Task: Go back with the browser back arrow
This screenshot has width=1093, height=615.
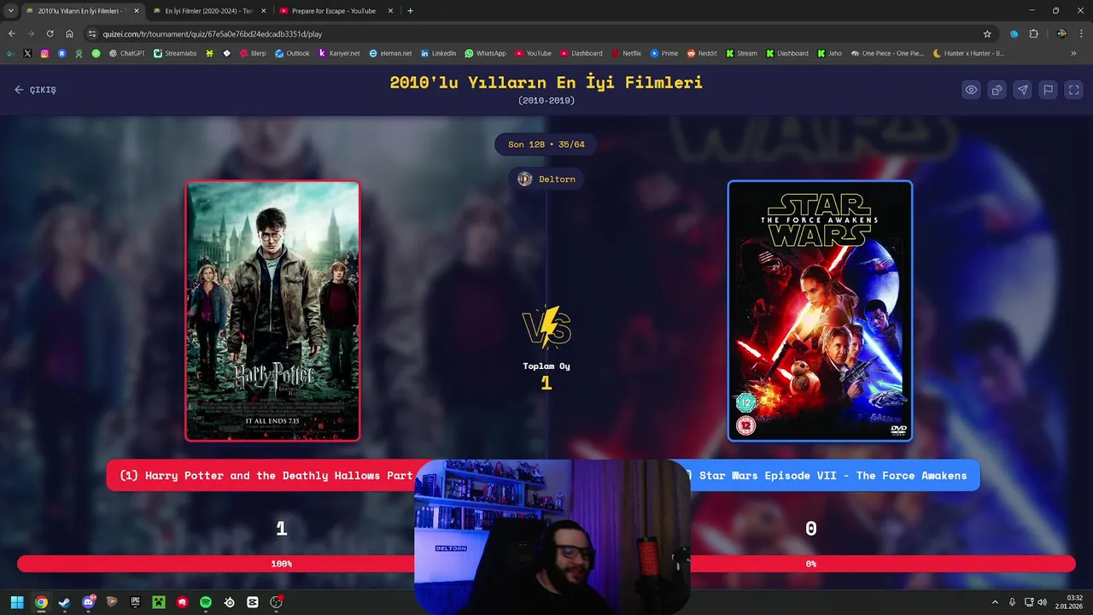Action: pyautogui.click(x=11, y=34)
